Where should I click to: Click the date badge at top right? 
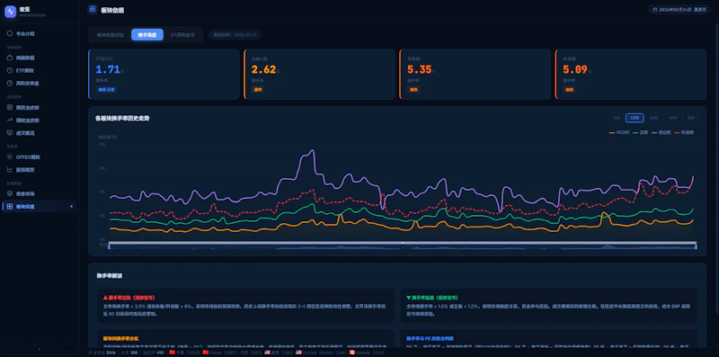click(679, 10)
